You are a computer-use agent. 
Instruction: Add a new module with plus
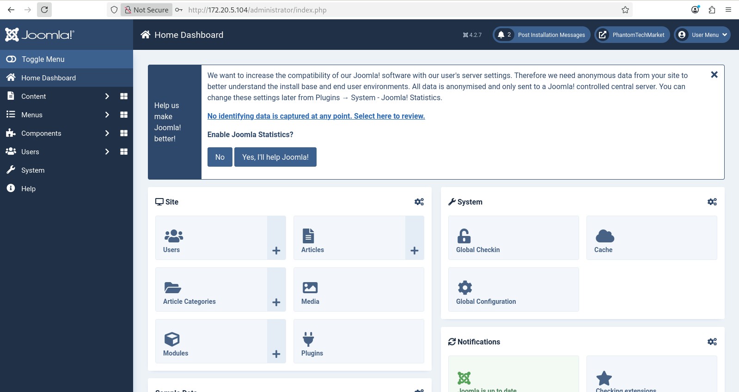point(276,341)
